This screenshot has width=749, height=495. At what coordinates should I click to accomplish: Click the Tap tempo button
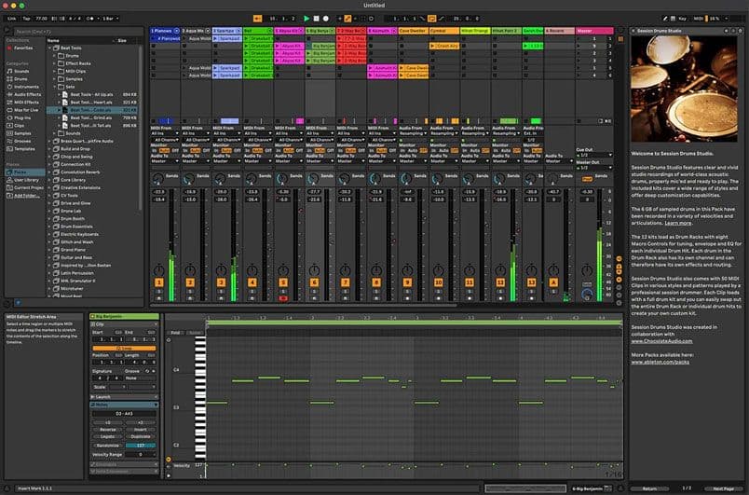[27, 19]
